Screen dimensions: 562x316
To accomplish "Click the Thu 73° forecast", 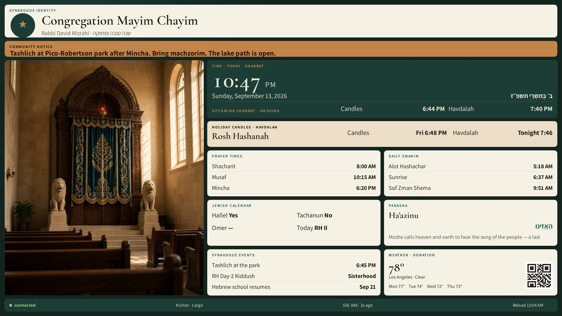I will click(x=454, y=286).
